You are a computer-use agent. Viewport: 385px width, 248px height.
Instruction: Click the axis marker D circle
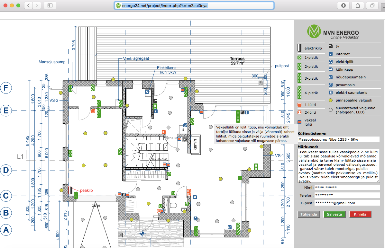click(6, 170)
